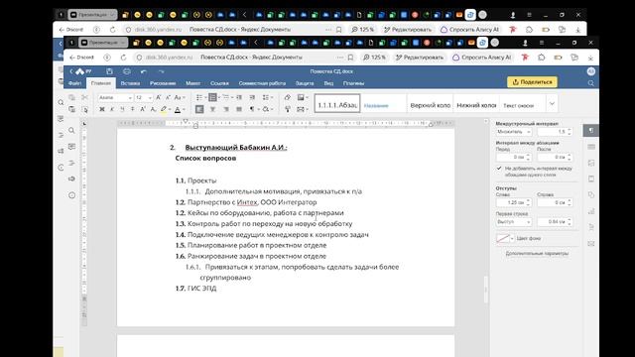Click the line spacing value 1.5 field
This screenshot has width=635, height=357.
click(555, 132)
